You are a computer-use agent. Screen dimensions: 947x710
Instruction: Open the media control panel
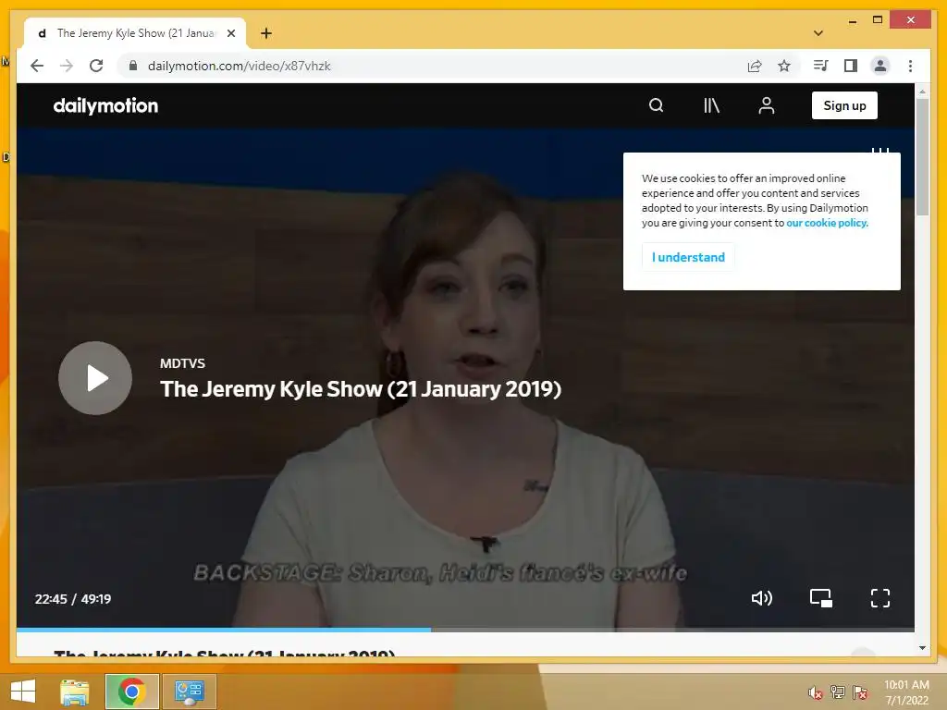pyautogui.click(x=820, y=66)
